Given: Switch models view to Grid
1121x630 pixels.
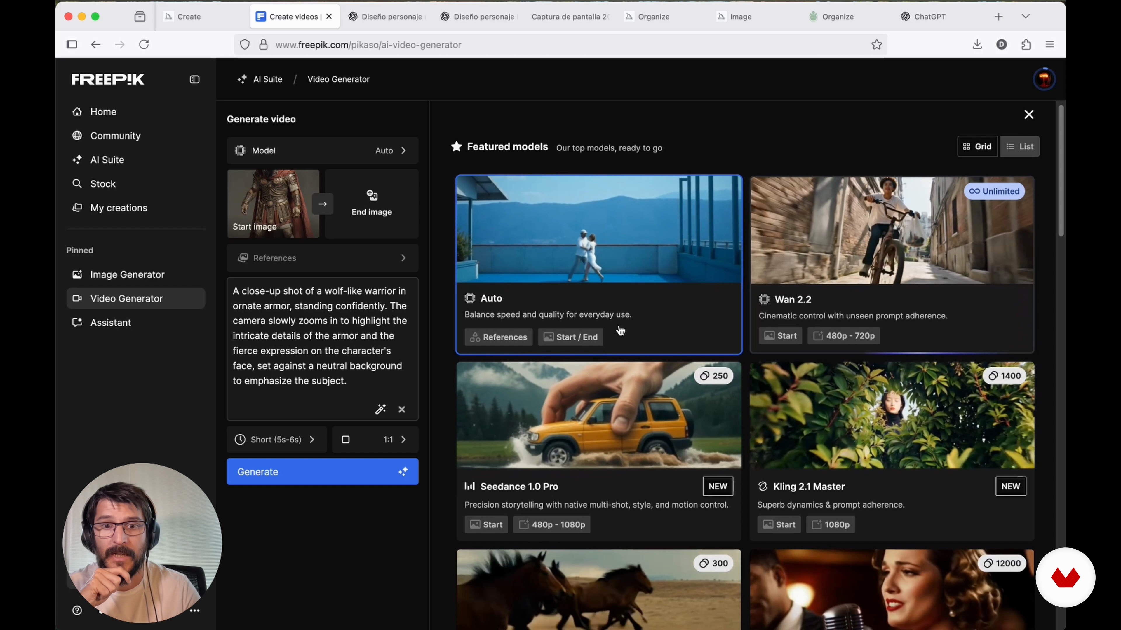Looking at the screenshot, I should 977,146.
